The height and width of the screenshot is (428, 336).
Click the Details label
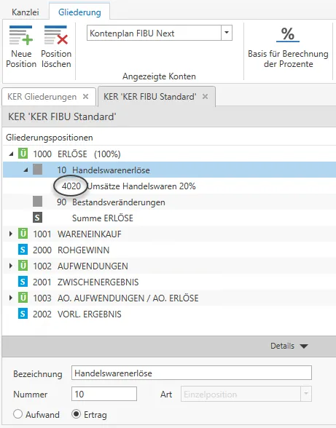click(x=282, y=346)
